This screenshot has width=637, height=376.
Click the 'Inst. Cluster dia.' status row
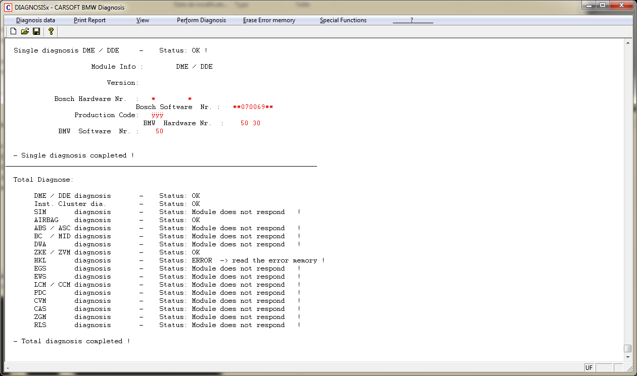[x=117, y=204]
